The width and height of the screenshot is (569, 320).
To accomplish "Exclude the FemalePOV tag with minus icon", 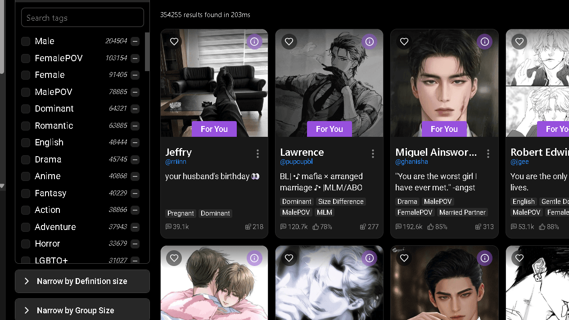I will pos(135,59).
